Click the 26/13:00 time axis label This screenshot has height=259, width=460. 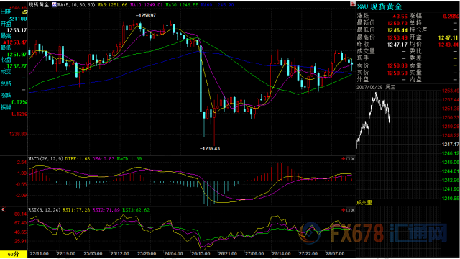click(201, 254)
